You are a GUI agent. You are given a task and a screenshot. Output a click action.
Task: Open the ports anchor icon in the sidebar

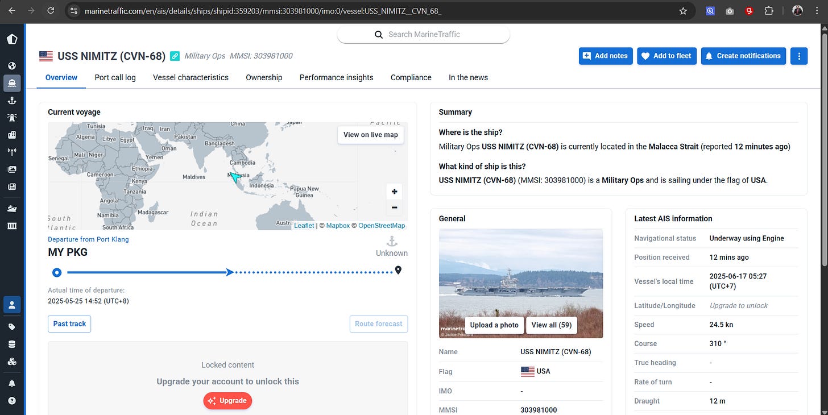12,101
